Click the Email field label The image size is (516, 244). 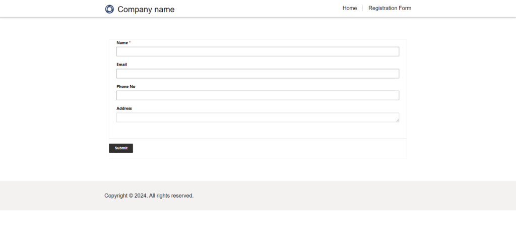coord(121,65)
